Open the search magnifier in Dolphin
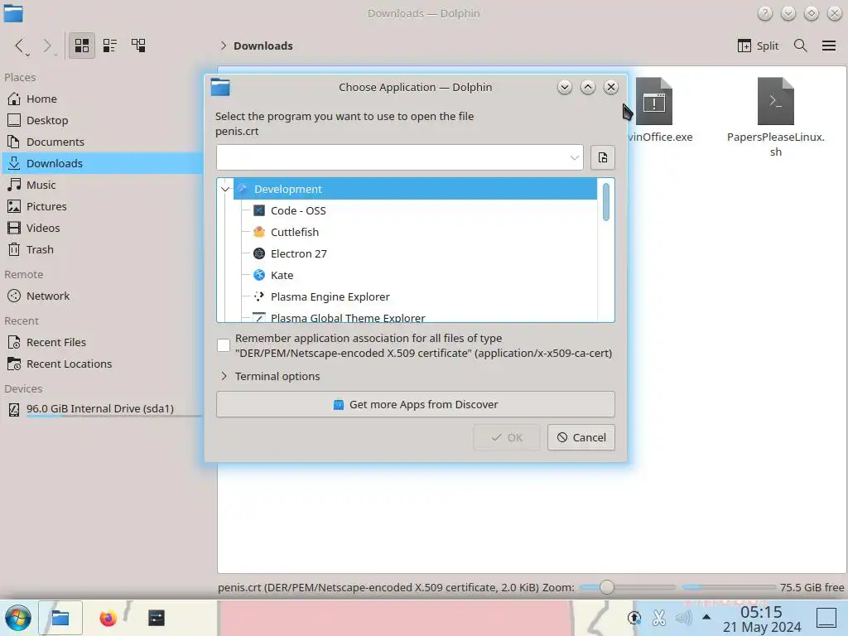 tap(801, 46)
